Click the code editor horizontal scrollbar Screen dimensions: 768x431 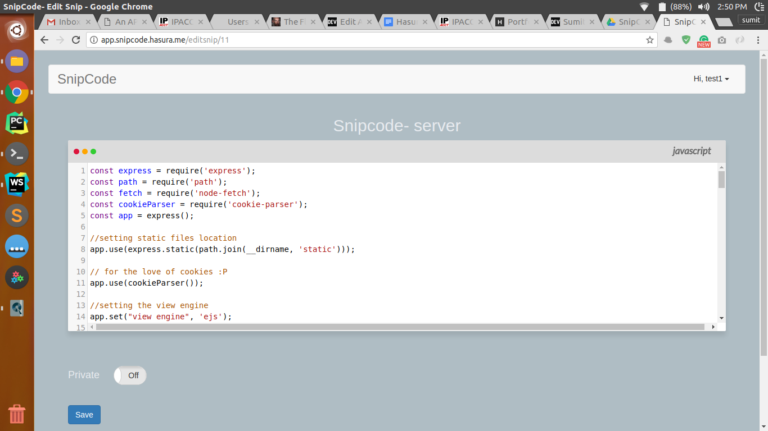(400, 327)
